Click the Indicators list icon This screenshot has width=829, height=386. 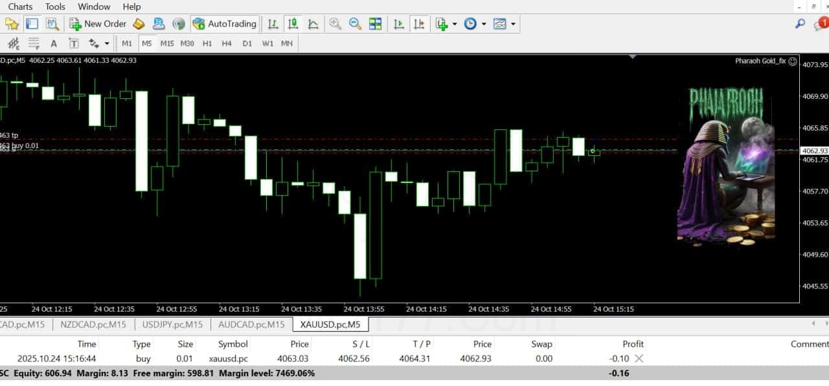[442, 24]
